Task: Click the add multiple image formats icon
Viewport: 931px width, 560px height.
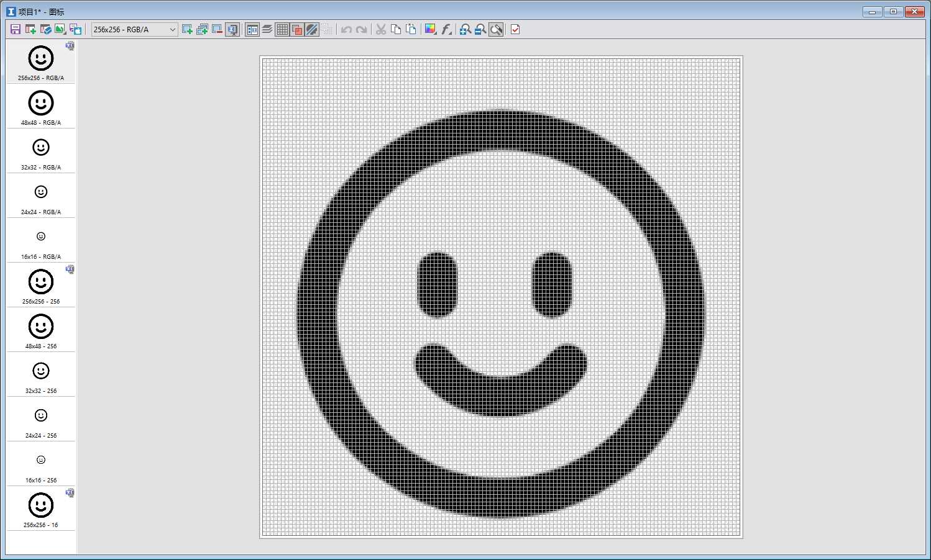Action: click(x=202, y=29)
